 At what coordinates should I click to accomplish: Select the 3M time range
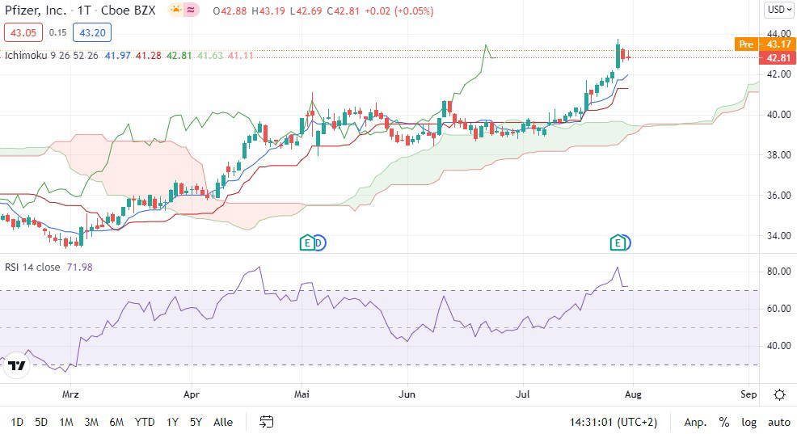point(91,422)
